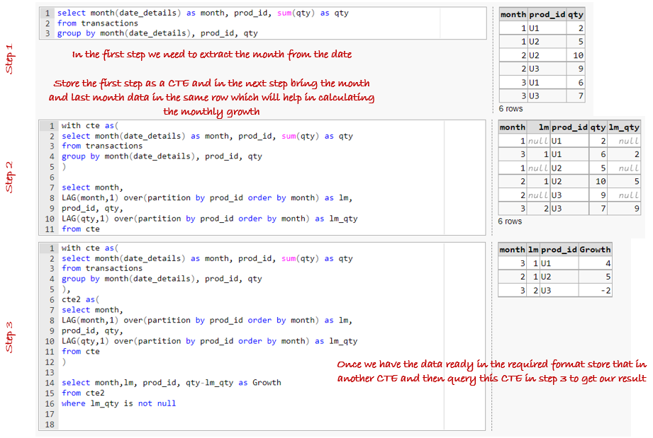Click the '6 rows' label under Step 2 table
Image resolution: width=653 pixels, height=438 pixels.
click(510, 221)
